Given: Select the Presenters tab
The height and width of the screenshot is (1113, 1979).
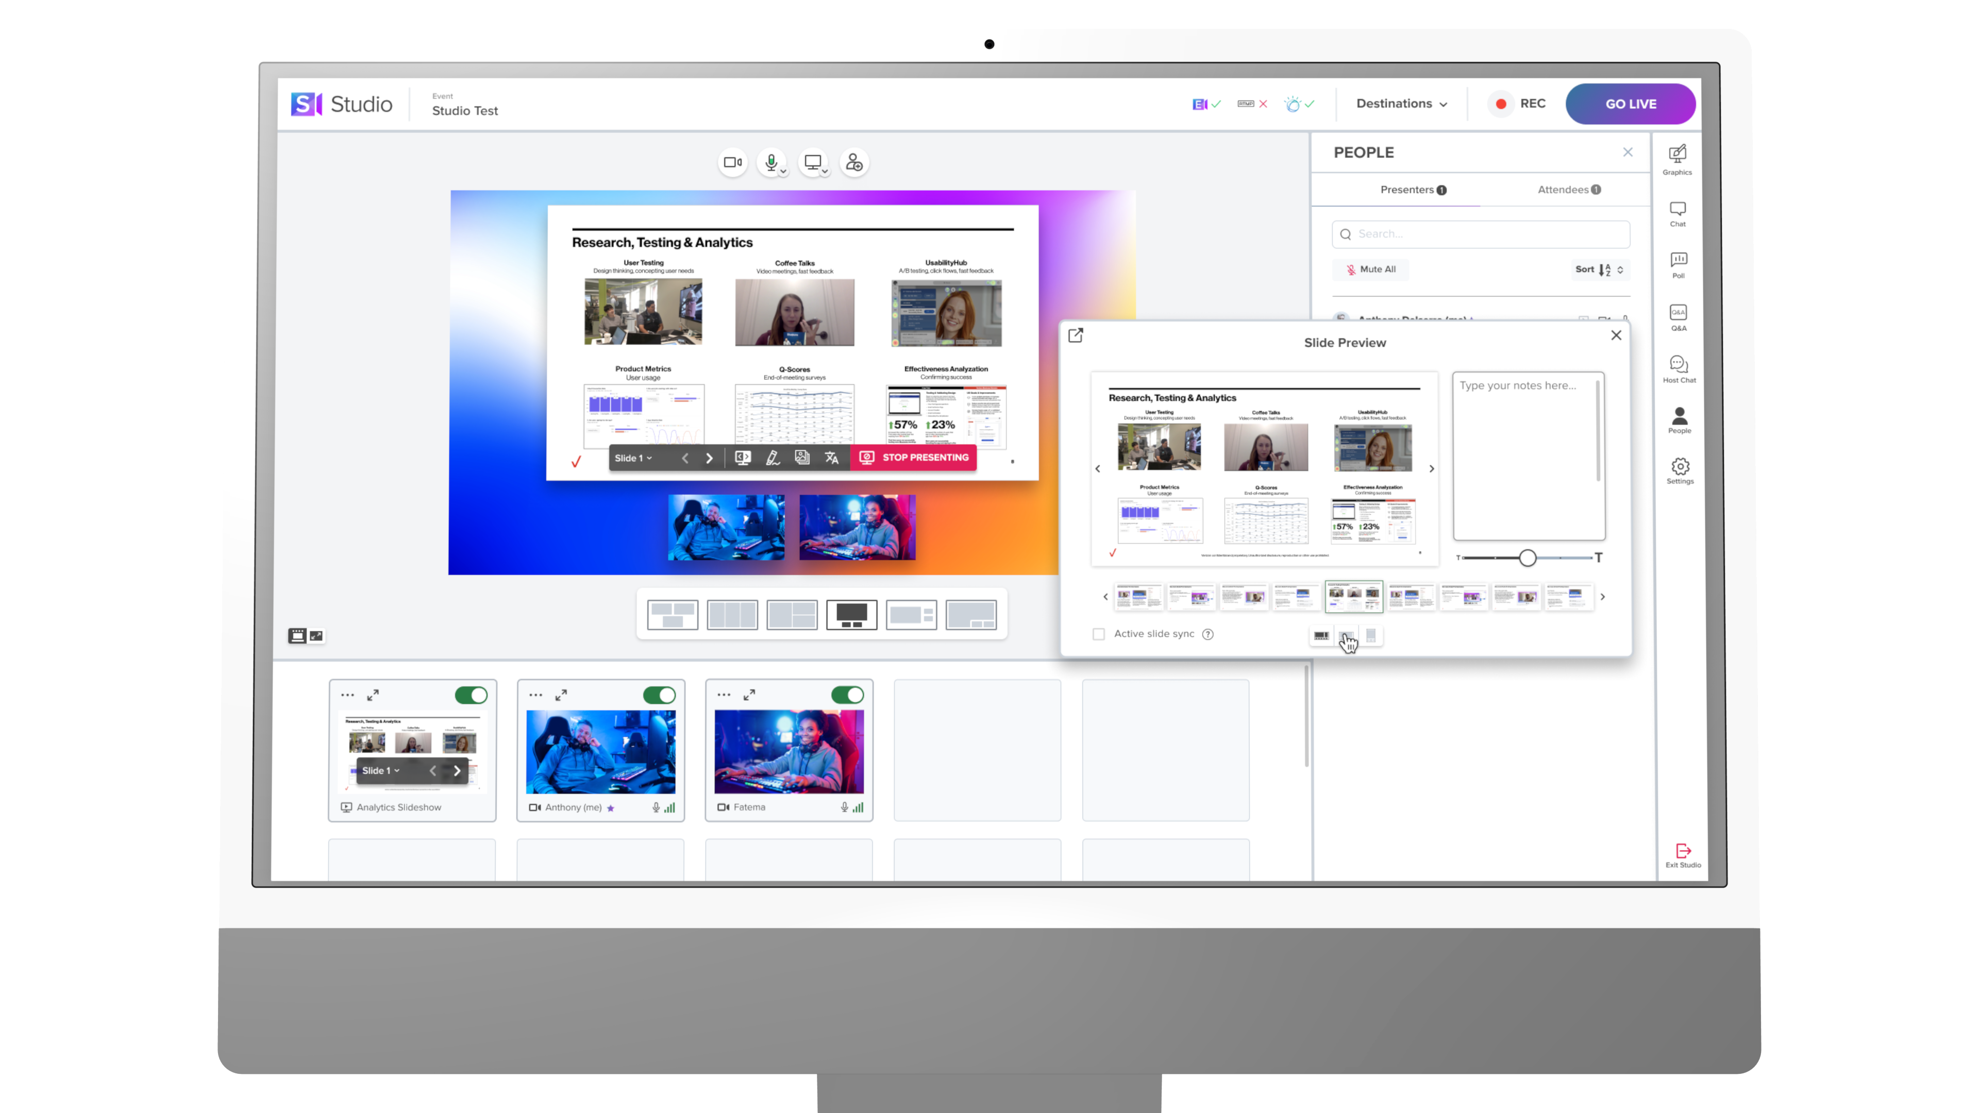Looking at the screenshot, I should [x=1412, y=189].
